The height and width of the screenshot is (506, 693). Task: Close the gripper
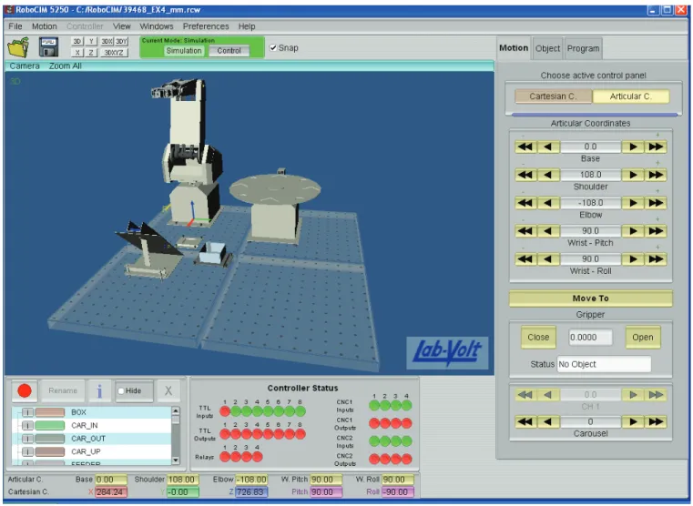(538, 338)
